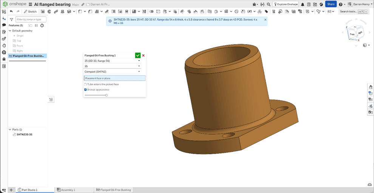The width and height of the screenshot is (374, 193).
Task: Click Explore Onshape button
Action: (x=286, y=4)
